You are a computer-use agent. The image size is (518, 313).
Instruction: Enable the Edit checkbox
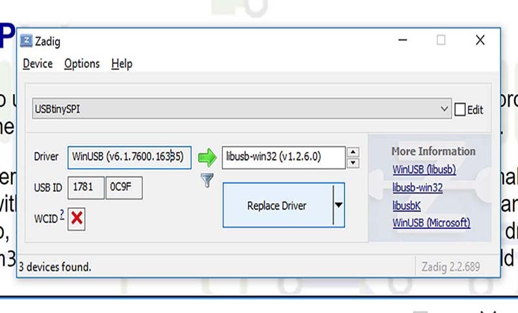tap(460, 109)
